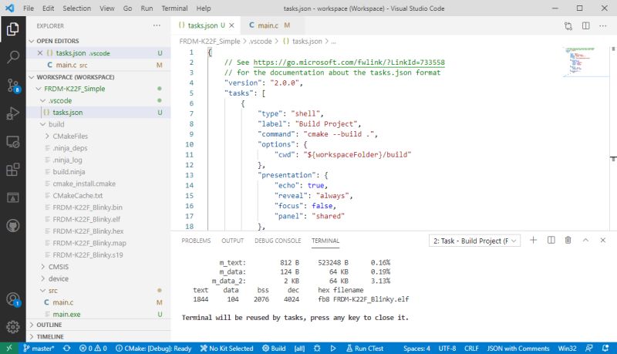Change indentation via Spaces: 4
The image size is (617, 354).
click(416, 348)
